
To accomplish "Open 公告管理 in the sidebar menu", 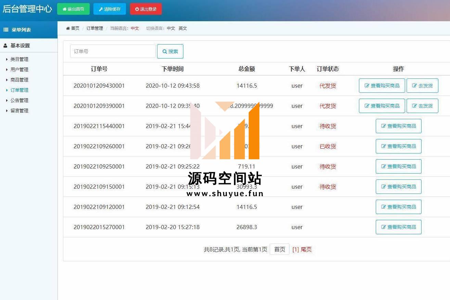I will (20, 100).
